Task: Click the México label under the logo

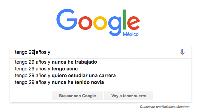Action: click(x=131, y=34)
